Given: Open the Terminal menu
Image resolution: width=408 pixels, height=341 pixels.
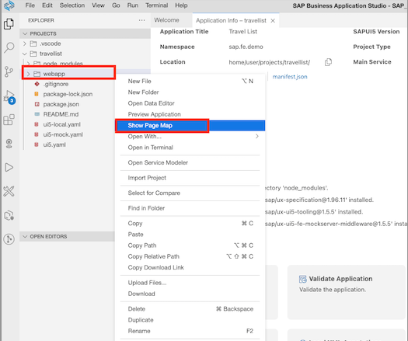Looking at the screenshot, I should (x=157, y=5).
